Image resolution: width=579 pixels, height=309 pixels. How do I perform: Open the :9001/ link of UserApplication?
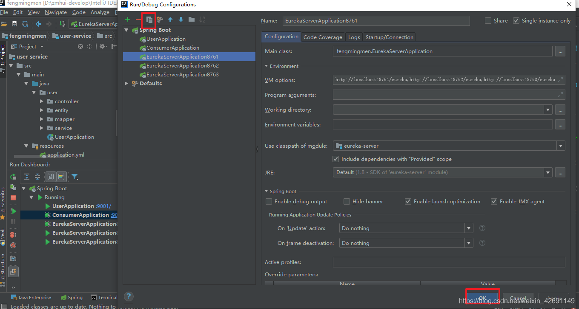pos(103,206)
